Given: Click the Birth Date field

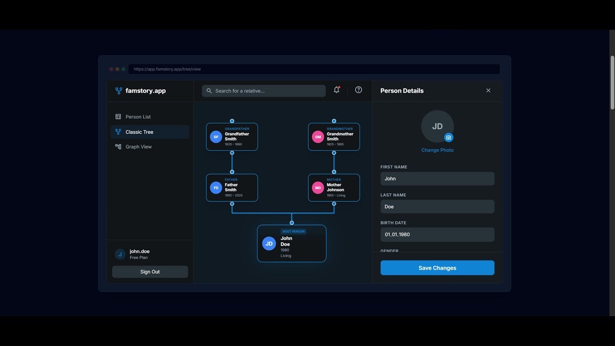Looking at the screenshot, I should (437, 235).
